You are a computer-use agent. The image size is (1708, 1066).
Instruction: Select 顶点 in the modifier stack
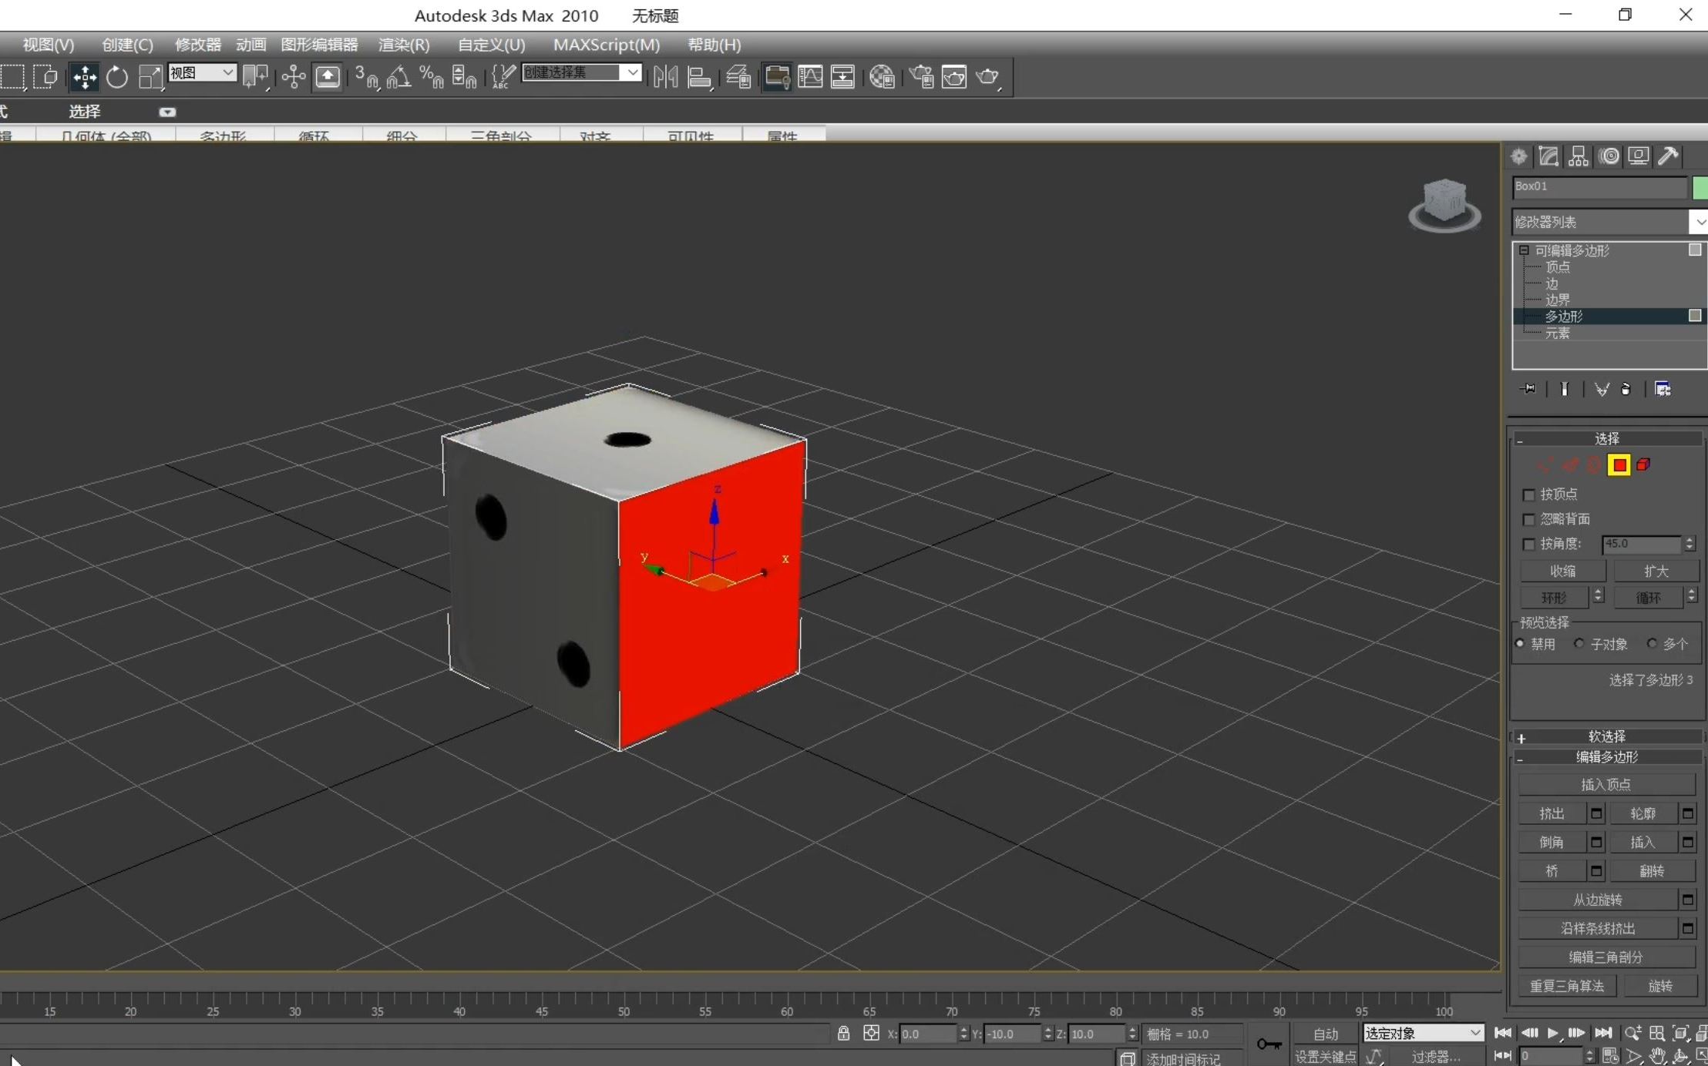[1558, 267]
